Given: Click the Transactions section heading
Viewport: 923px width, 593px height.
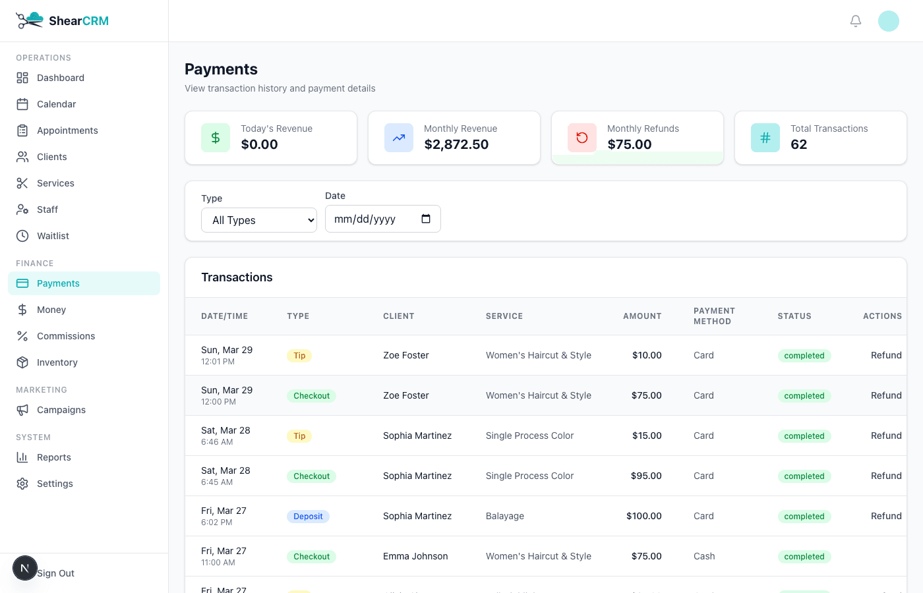Looking at the screenshot, I should pyautogui.click(x=237, y=277).
